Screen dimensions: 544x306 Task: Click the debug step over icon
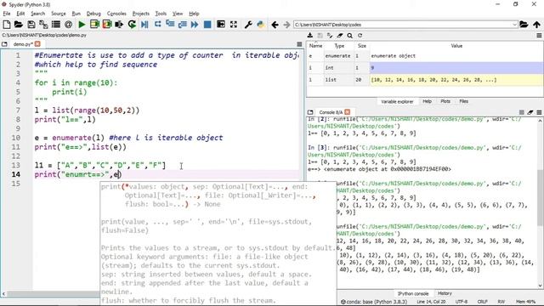[x=157, y=25]
